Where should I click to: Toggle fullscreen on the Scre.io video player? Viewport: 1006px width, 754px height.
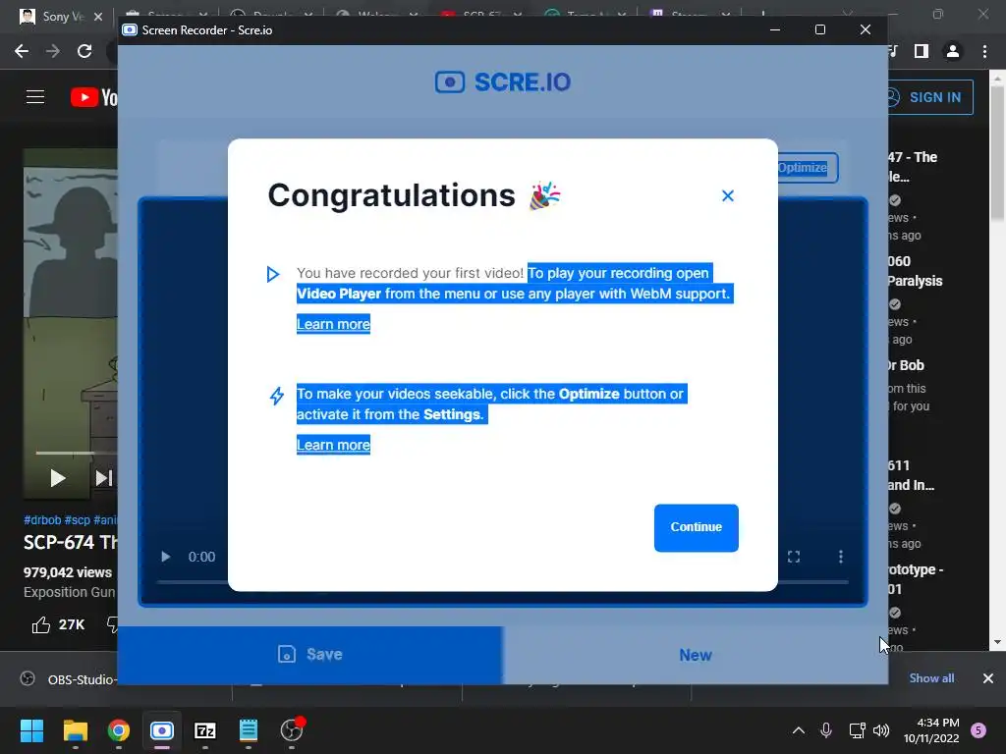point(794,557)
